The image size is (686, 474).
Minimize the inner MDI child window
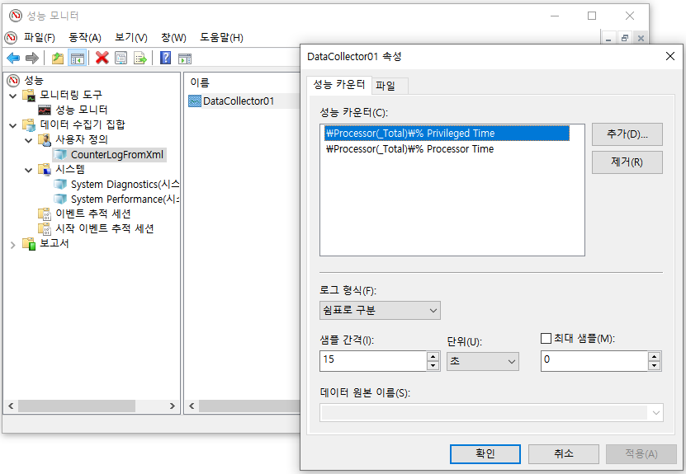[x=608, y=39]
